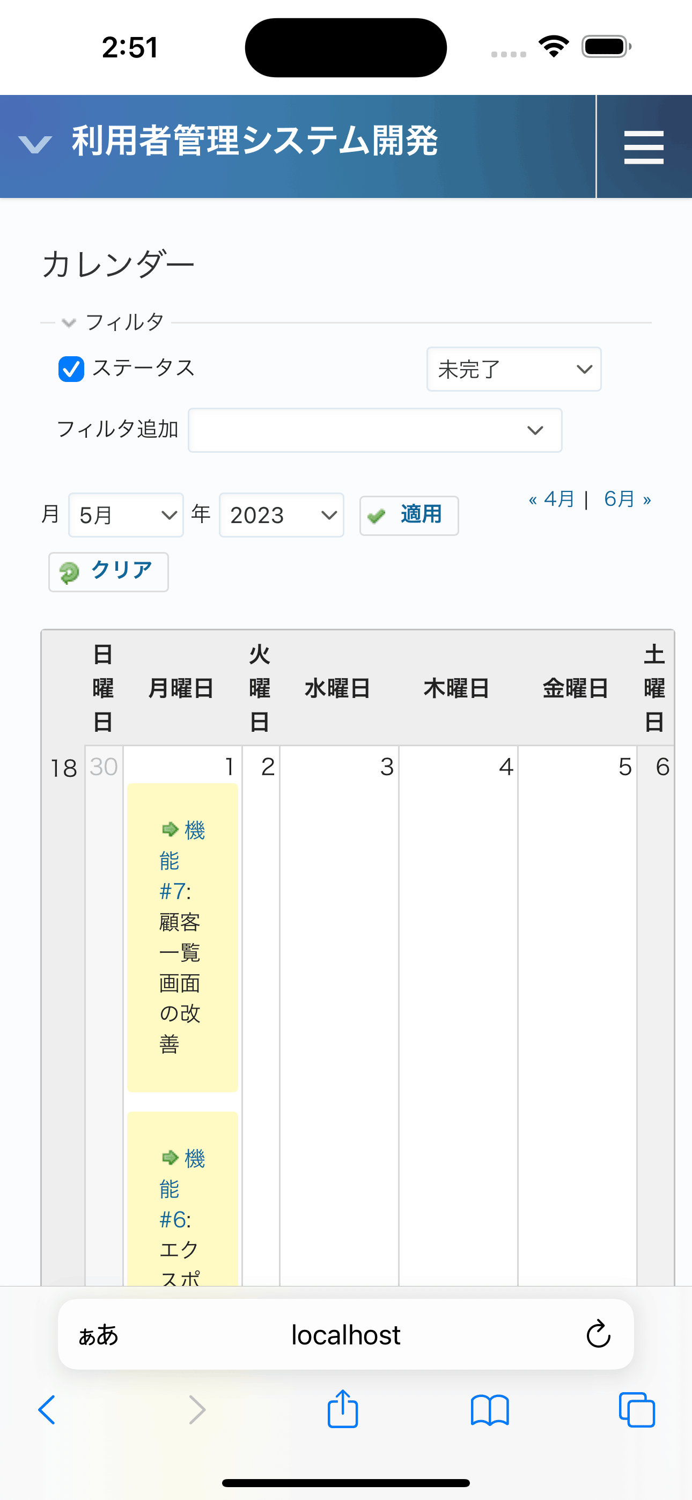Screen dimensions: 692x1500
Task: Open the 2023 year dropdown
Action: 281,516
